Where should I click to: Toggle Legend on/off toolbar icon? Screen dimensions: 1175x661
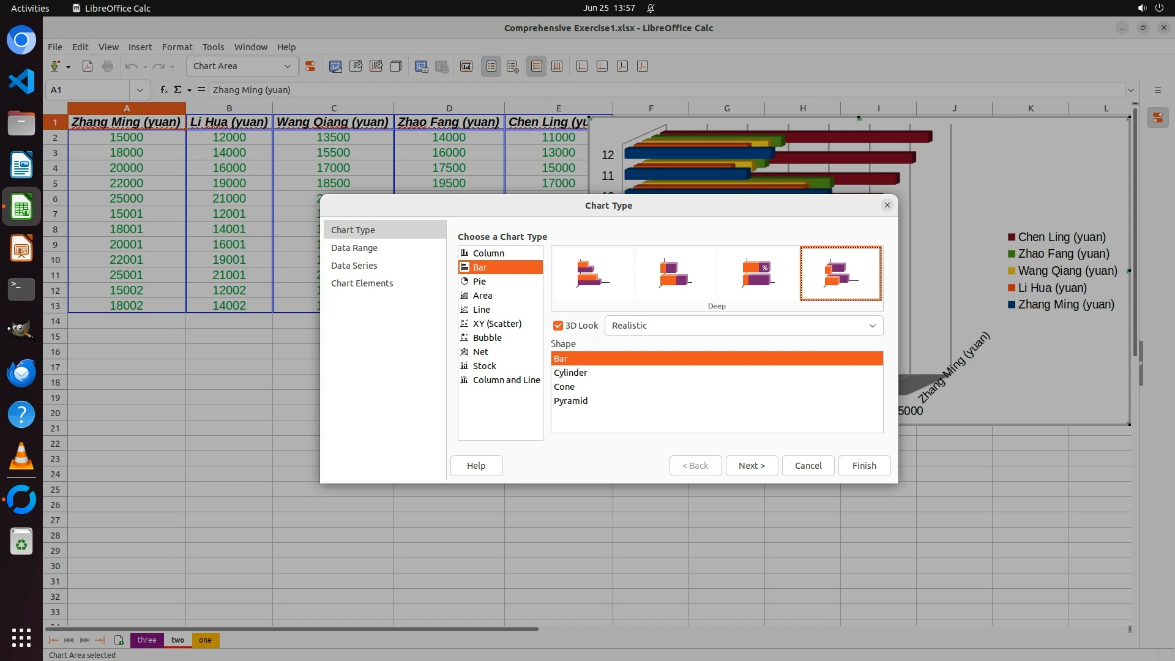(x=491, y=66)
